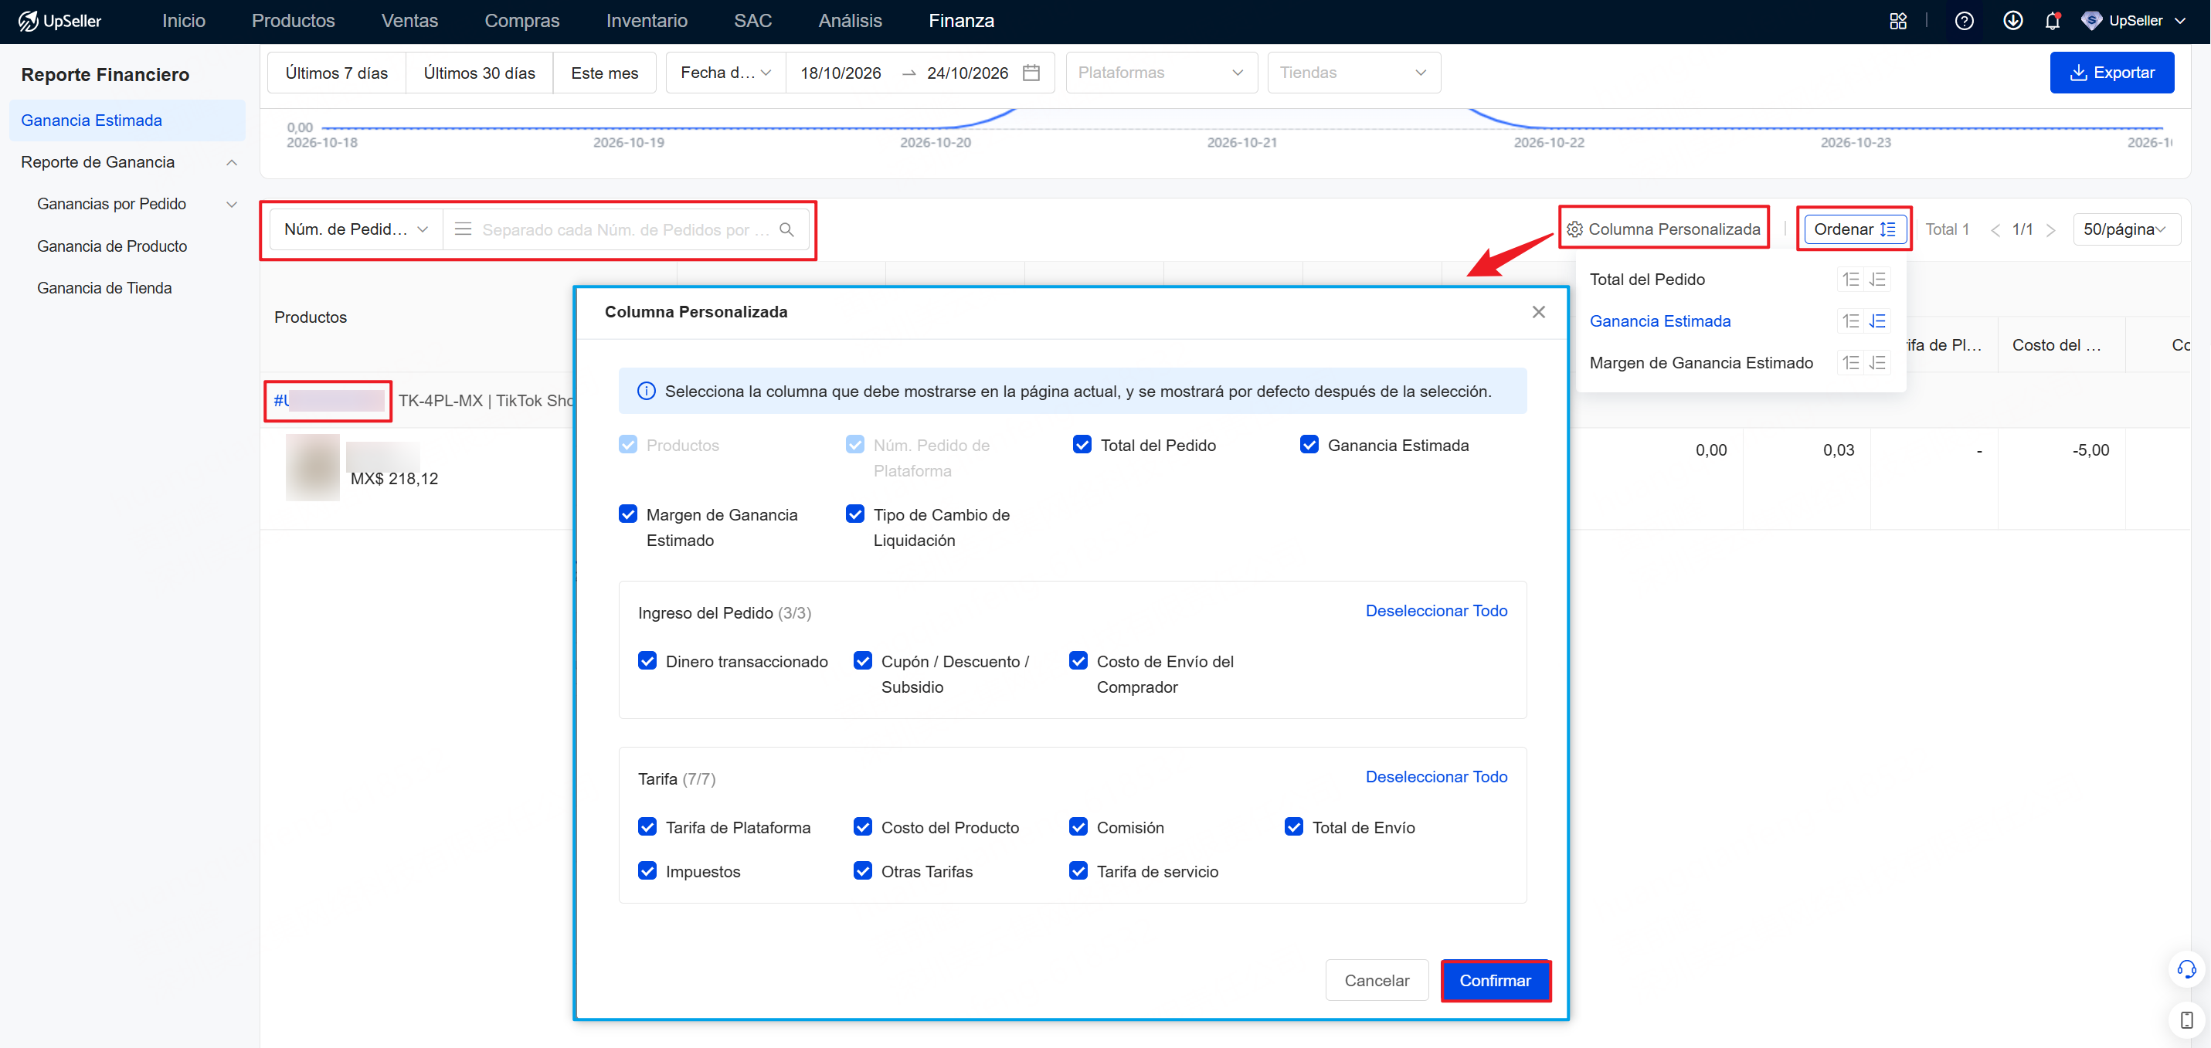Close the Columna Personalizada dialog
This screenshot has width=2211, height=1048.
click(x=1538, y=311)
